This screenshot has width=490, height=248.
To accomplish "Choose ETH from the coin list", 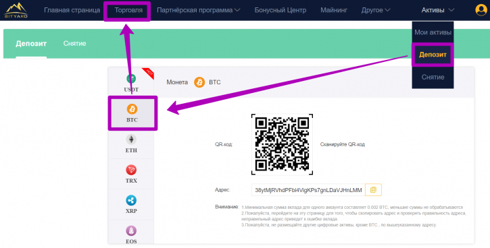I will [131, 144].
